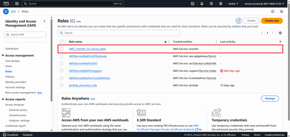
Task: Click the X.509 certificate icon
Action: click(x=141, y=113)
